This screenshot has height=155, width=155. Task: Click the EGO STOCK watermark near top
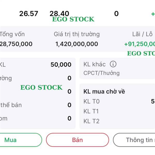[73, 19]
